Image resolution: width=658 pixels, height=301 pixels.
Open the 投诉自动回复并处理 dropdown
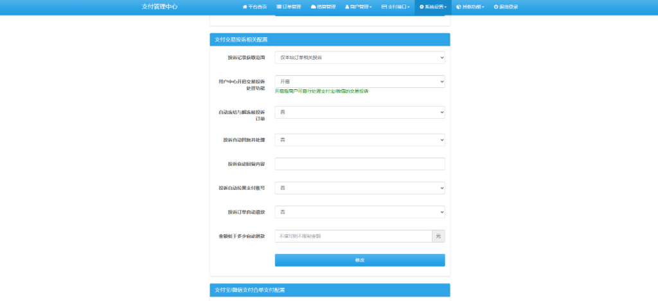click(359, 139)
